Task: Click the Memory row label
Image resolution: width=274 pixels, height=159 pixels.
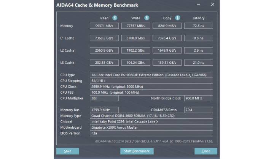Action: (x=67, y=26)
